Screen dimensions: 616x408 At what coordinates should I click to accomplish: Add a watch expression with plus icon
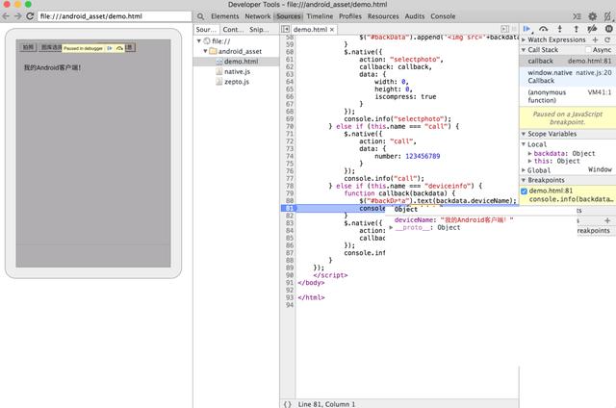[596, 39]
